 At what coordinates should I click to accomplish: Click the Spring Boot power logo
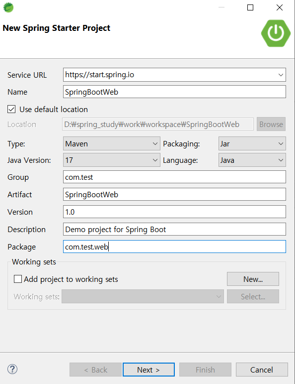tap(276, 33)
